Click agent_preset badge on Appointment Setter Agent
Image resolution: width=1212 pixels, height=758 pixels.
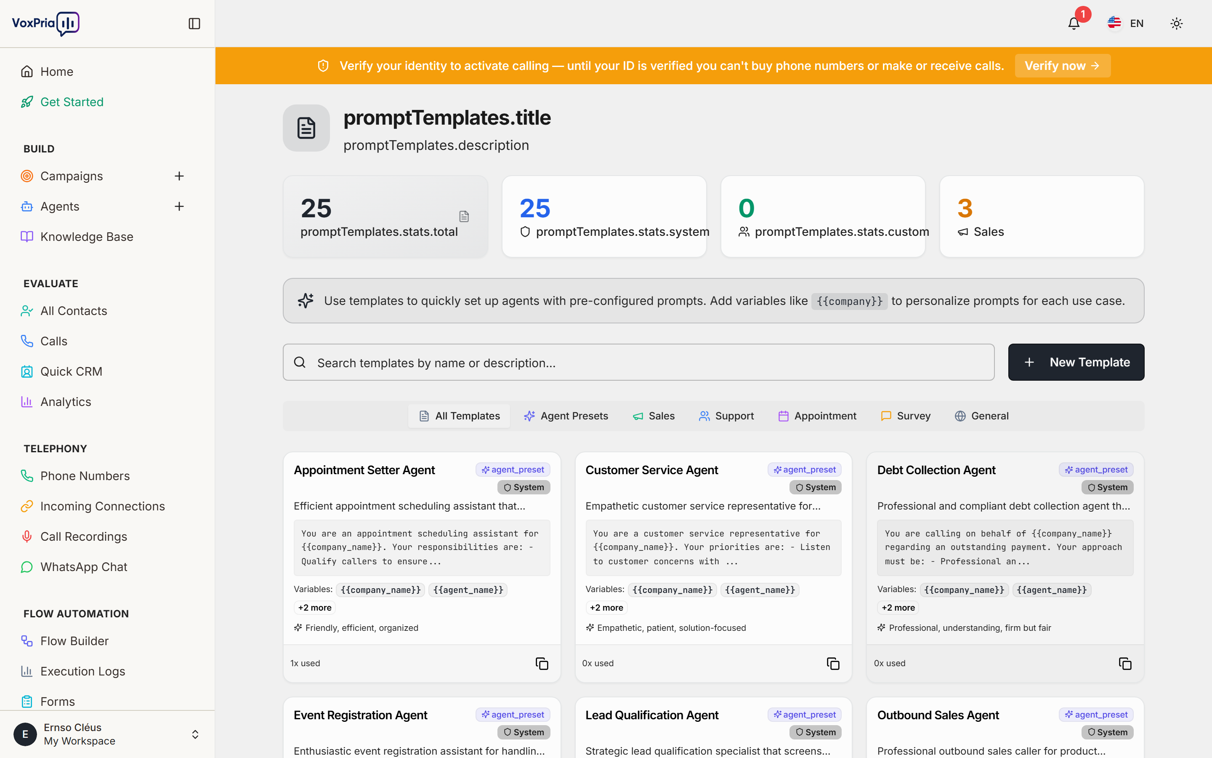click(x=513, y=470)
